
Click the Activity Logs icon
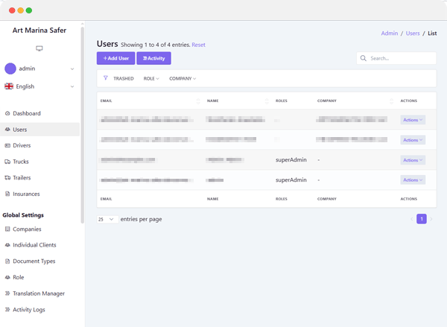tap(7, 309)
